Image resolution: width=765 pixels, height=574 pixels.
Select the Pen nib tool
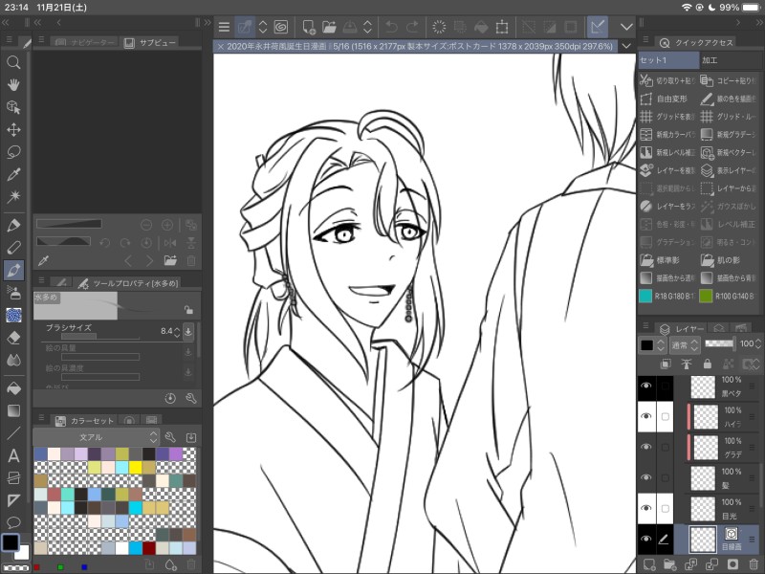[13, 225]
